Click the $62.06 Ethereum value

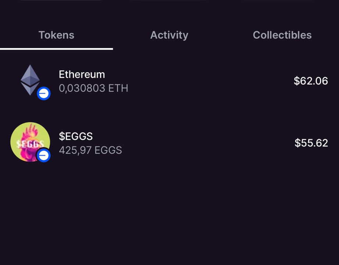[x=311, y=81]
